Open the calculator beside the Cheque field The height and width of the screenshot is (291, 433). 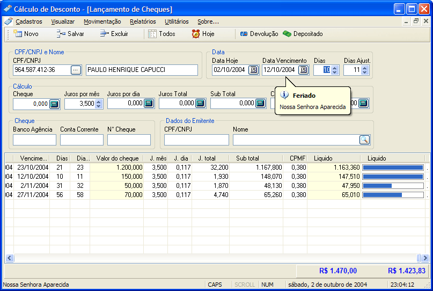point(54,104)
